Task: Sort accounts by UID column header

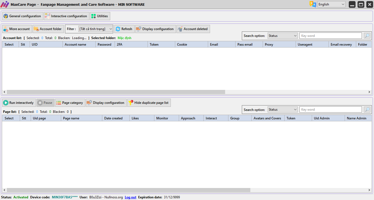Action: 46,45
